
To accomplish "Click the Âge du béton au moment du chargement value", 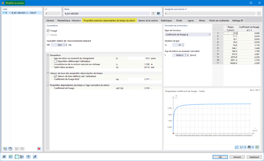I will point(139,58).
